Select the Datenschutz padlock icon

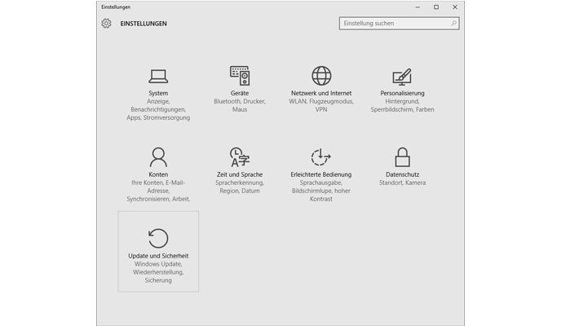(x=402, y=156)
